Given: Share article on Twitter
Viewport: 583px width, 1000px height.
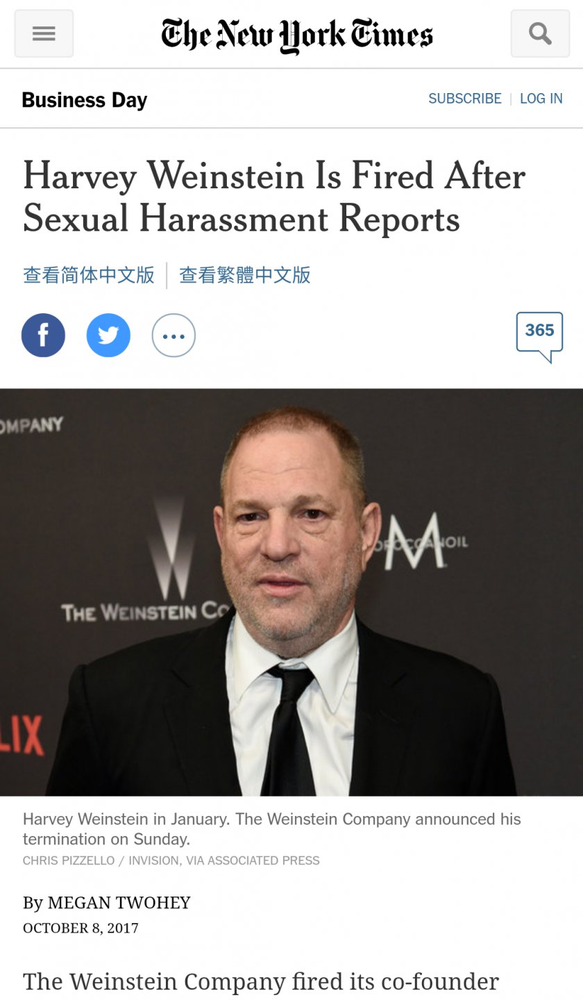Looking at the screenshot, I should (x=108, y=335).
